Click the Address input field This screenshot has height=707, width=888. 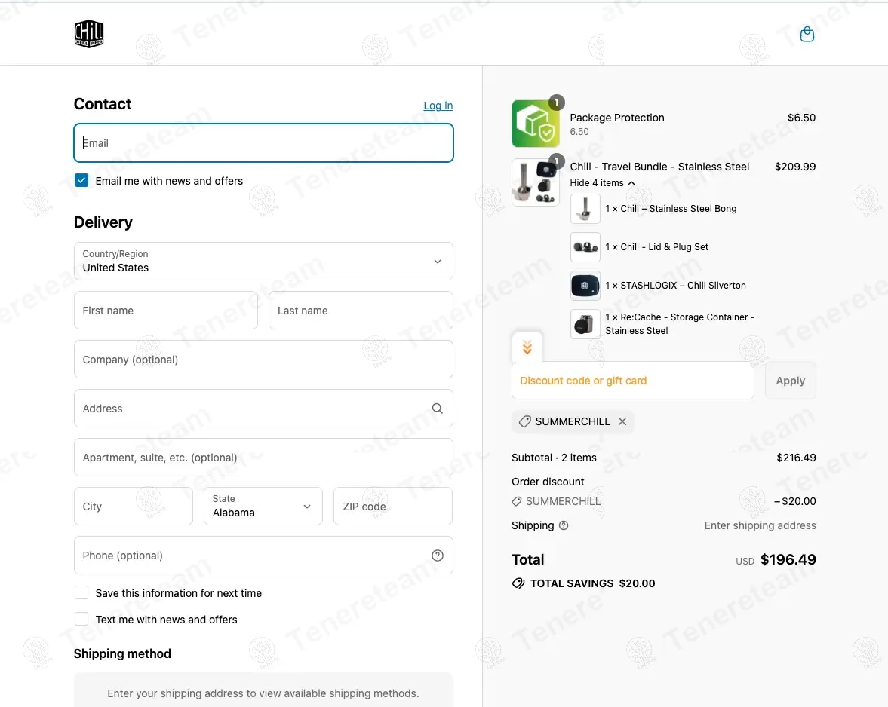[263, 409]
